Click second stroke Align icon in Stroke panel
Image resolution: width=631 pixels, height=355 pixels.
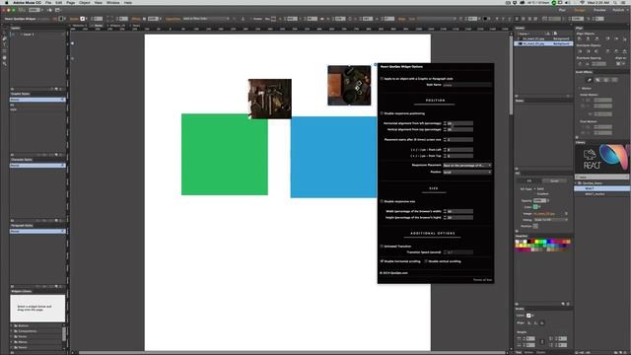click(x=535, y=323)
